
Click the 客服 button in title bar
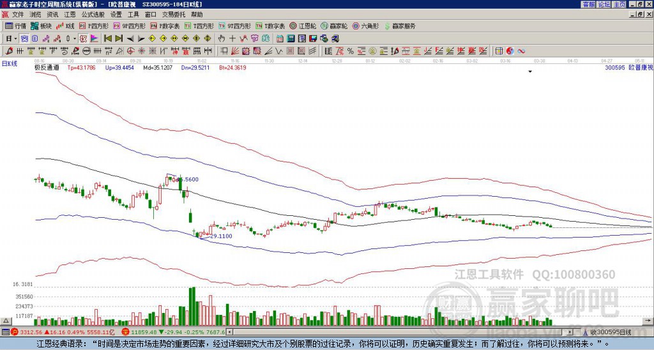[x=589, y=4]
